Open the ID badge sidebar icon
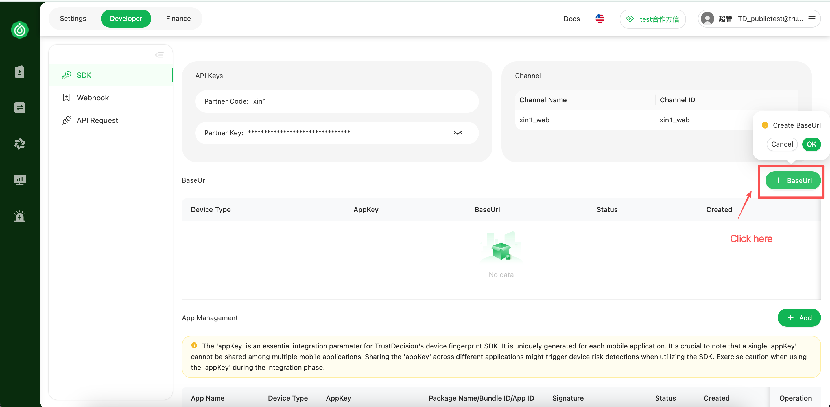Image resolution: width=830 pixels, height=407 pixels. click(x=20, y=72)
